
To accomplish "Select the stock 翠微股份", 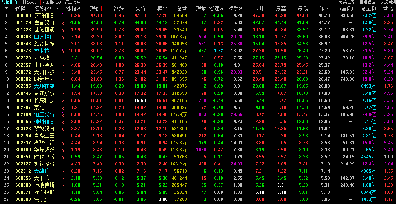I will (x=44, y=129).
